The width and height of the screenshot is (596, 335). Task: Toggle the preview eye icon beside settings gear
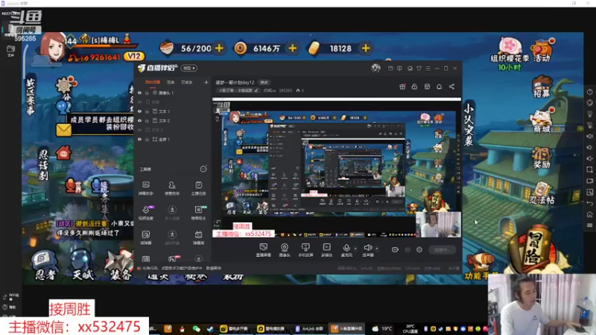[408, 249]
